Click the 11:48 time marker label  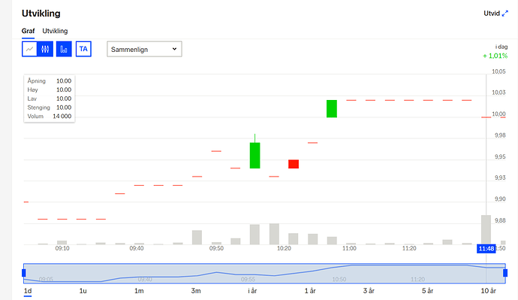pyautogui.click(x=486, y=249)
